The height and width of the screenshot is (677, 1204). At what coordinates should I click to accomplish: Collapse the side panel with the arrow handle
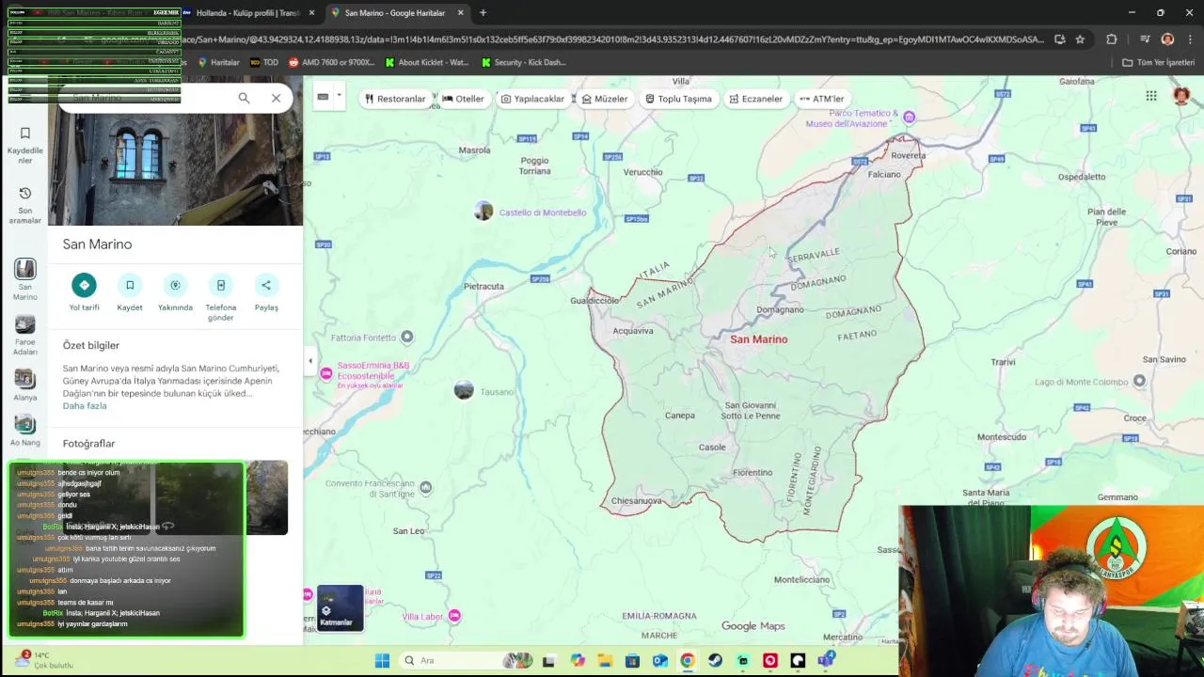pos(309,360)
